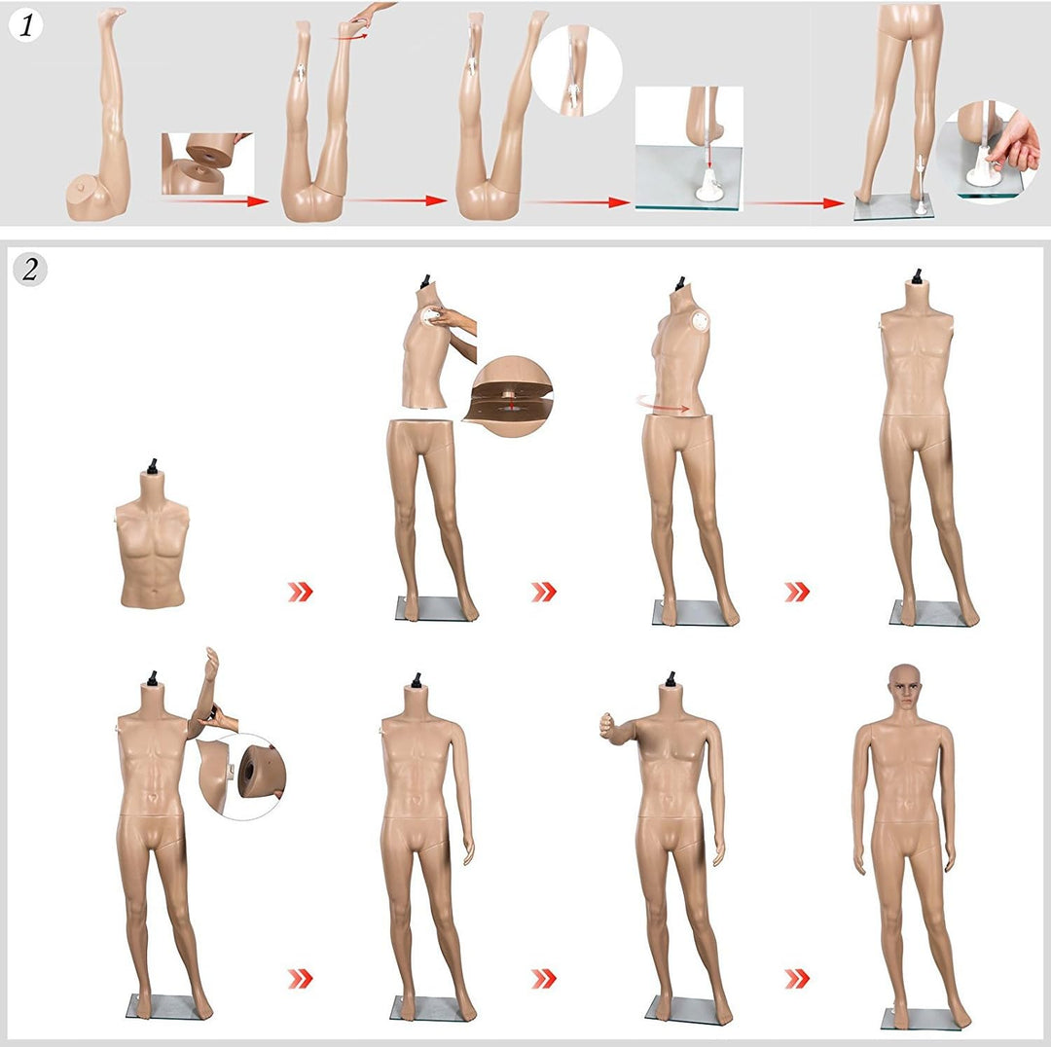1051x1047 pixels.
Task: Click the step 2 number badge
Action: pos(29,270)
